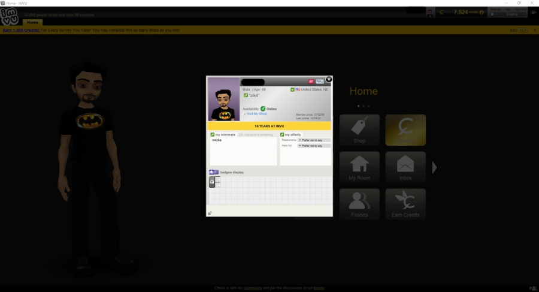Screen dimensions: 539x292
Task: Click the small icon at card bottom-left
Action: coord(210,213)
